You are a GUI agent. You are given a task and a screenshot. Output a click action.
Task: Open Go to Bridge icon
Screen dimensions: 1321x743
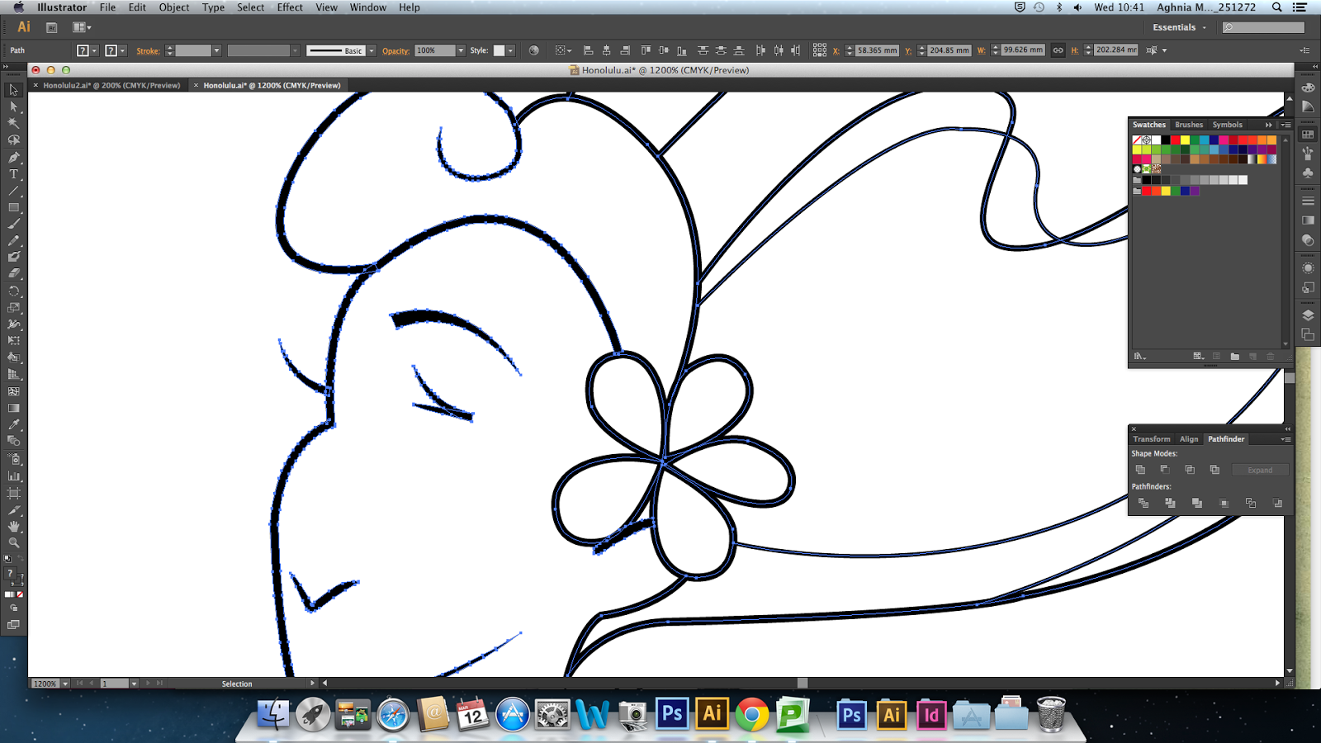pyautogui.click(x=51, y=27)
